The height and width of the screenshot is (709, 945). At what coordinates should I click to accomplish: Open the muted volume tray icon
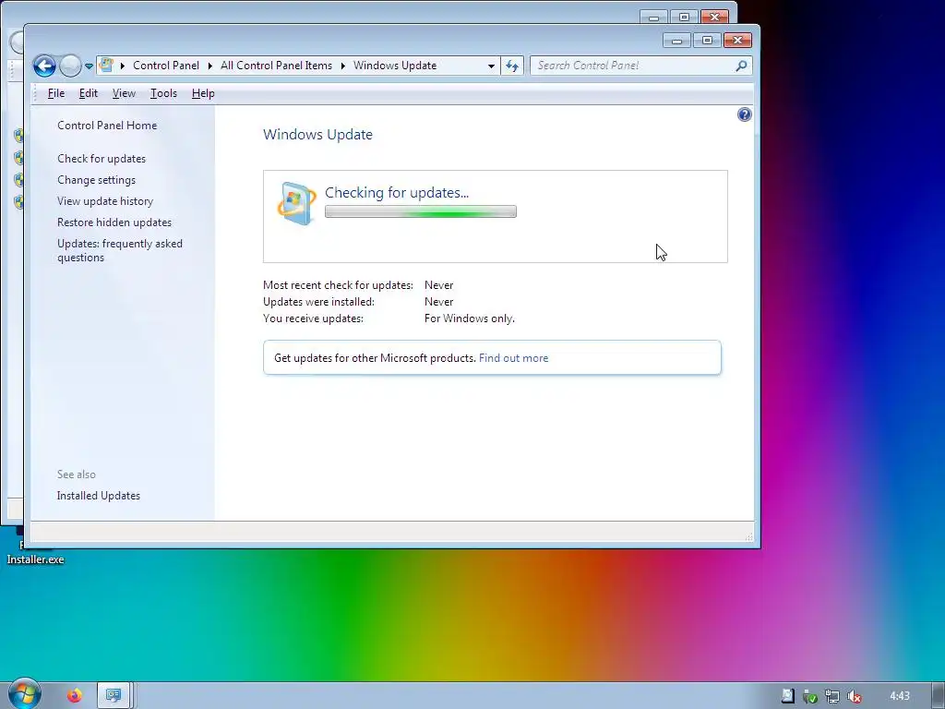tap(854, 696)
